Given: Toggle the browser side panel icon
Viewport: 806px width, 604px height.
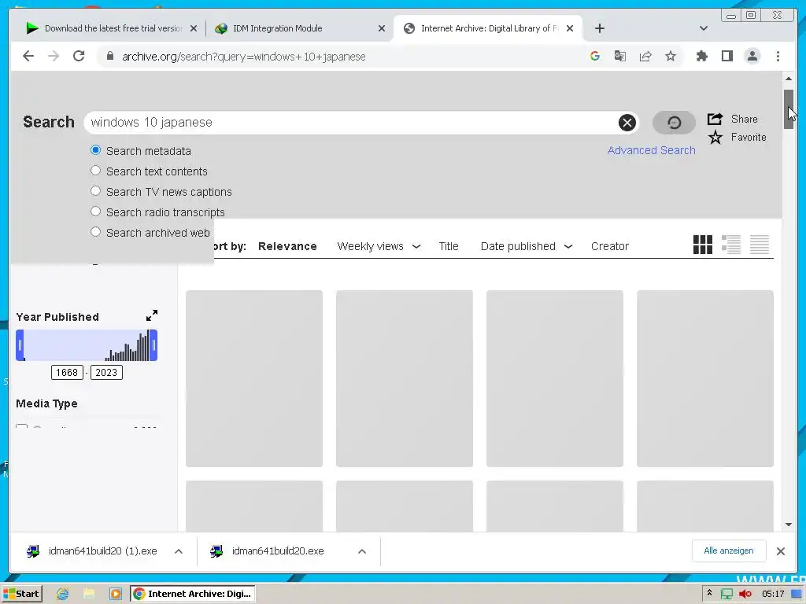Looking at the screenshot, I should pos(727,56).
